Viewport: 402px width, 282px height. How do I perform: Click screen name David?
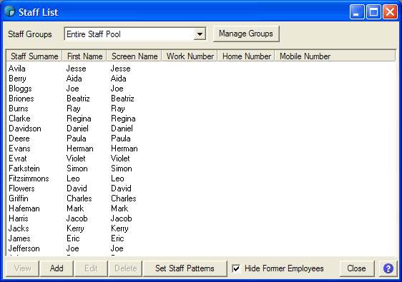click(121, 188)
